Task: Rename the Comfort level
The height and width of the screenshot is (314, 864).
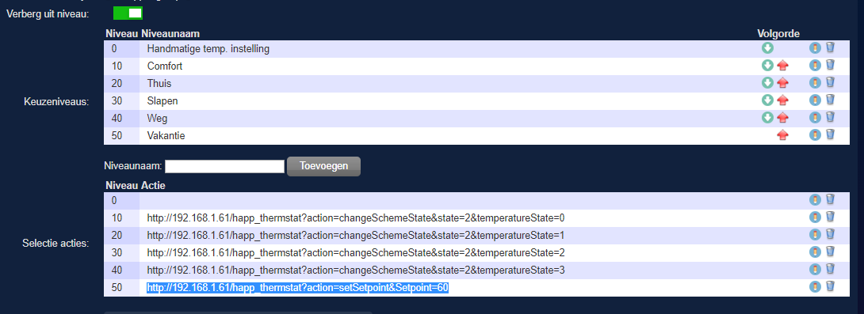Action: [815, 66]
